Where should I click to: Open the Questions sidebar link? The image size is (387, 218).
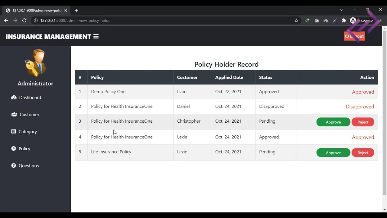click(25, 166)
